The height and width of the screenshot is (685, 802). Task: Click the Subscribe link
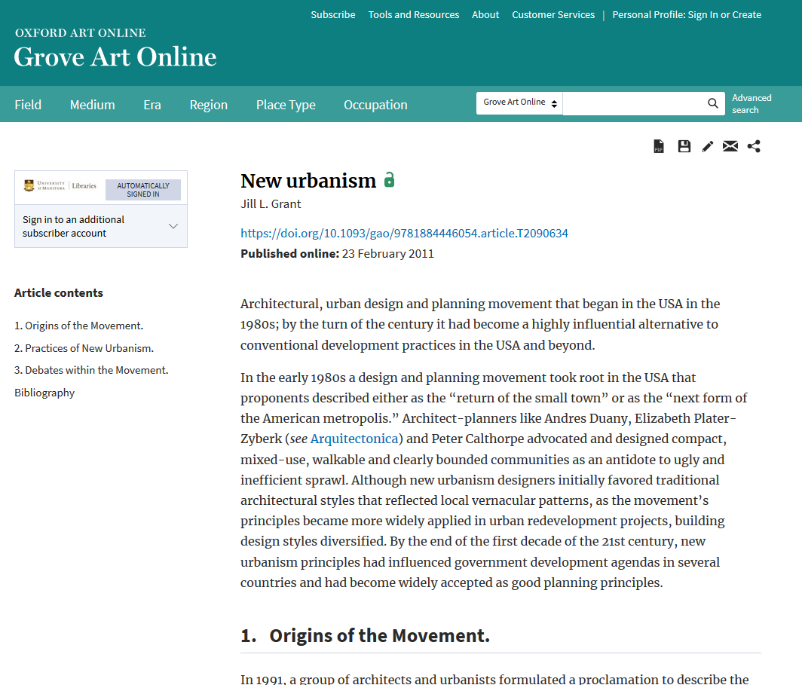(333, 15)
